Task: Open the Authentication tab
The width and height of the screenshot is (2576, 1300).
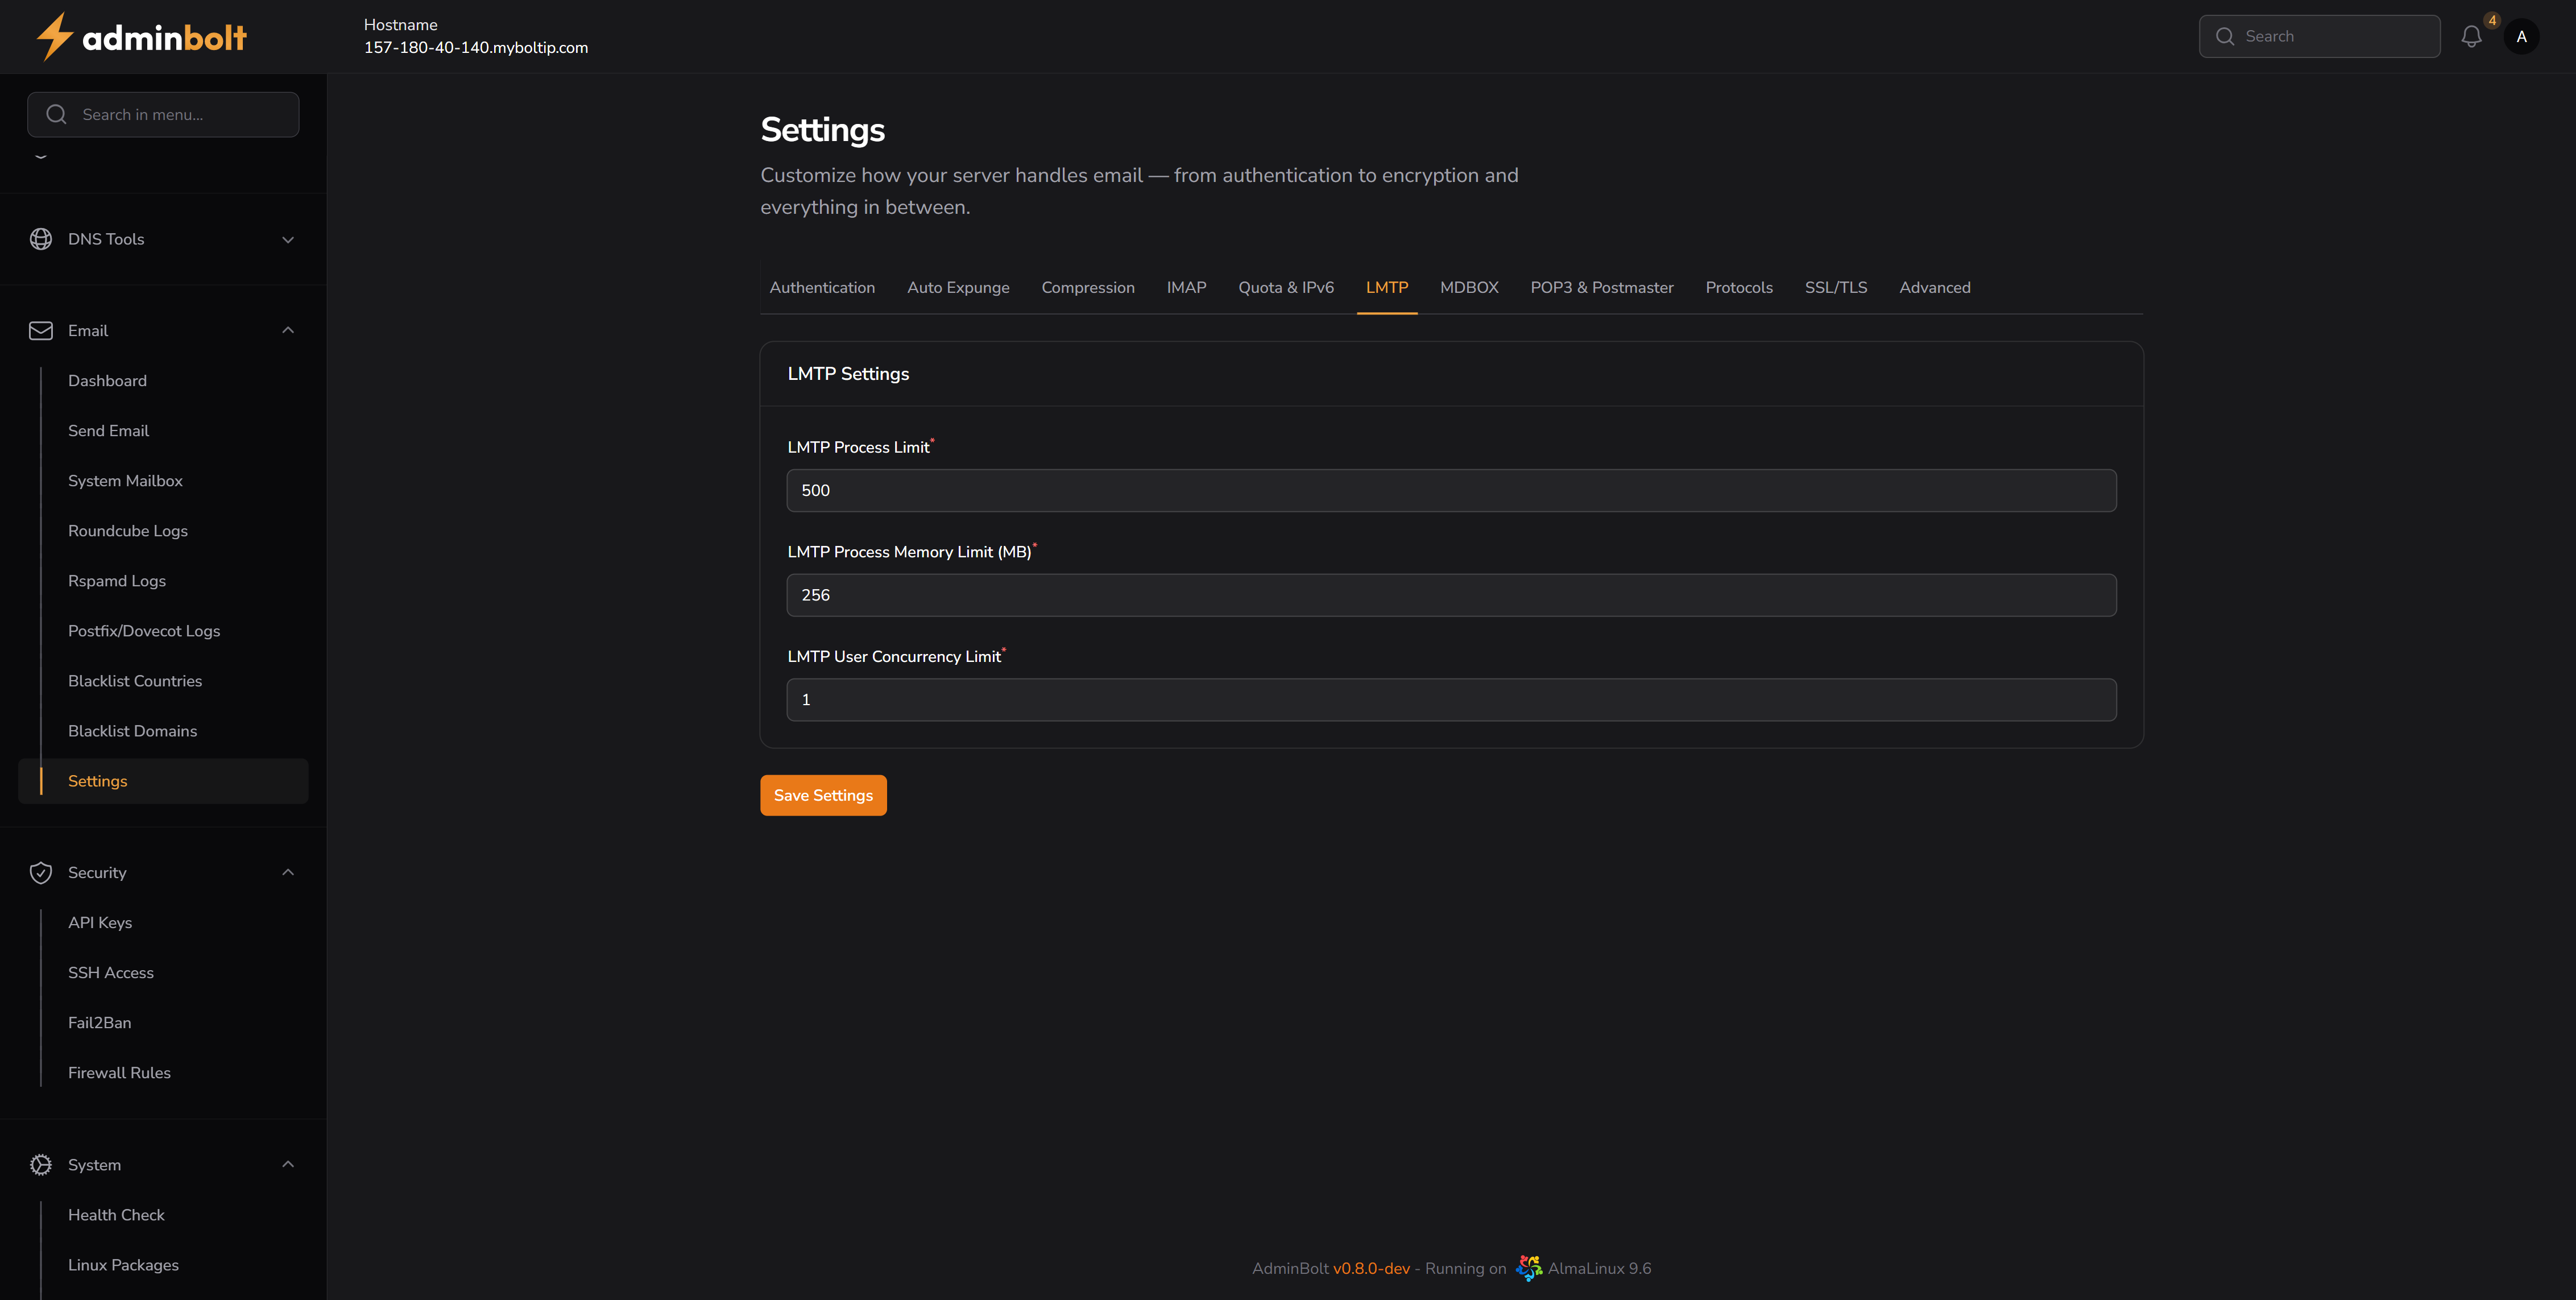Action: pyautogui.click(x=821, y=288)
